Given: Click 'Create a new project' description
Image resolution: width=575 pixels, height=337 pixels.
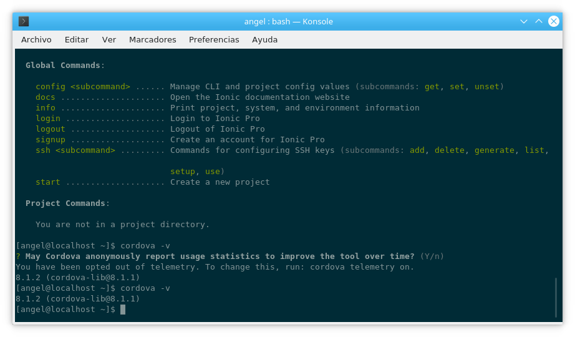Looking at the screenshot, I should [220, 182].
